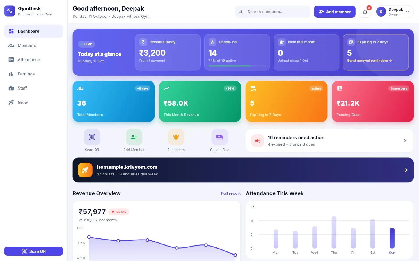
Task: Click the wallet icon on Pending Dues
Action: point(339,88)
